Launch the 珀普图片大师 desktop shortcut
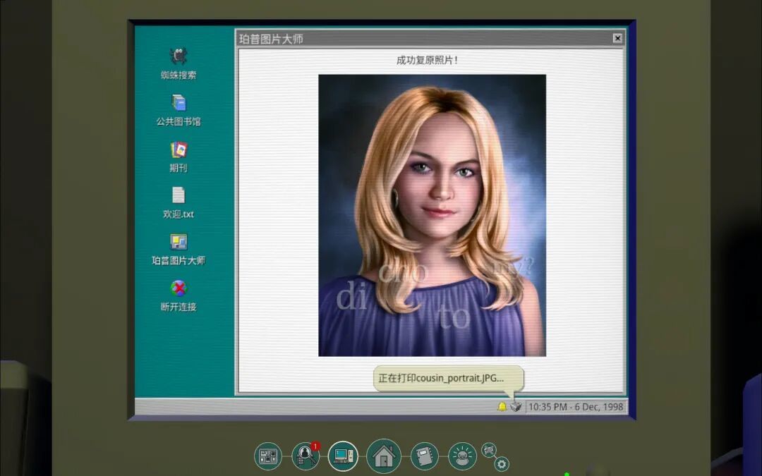 [179, 243]
